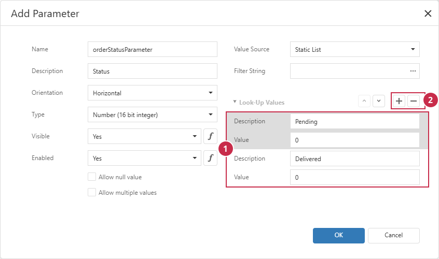Confirm with the OK button
439x259 pixels.
339,236
